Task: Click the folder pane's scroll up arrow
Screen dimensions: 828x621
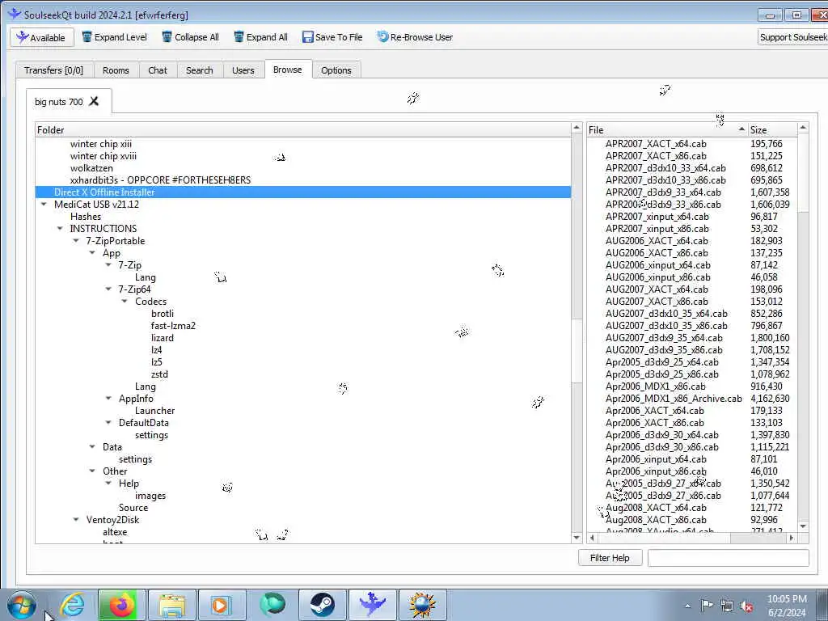Action: tap(577, 129)
